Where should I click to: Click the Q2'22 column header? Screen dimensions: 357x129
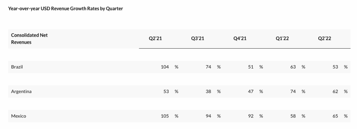325,38
